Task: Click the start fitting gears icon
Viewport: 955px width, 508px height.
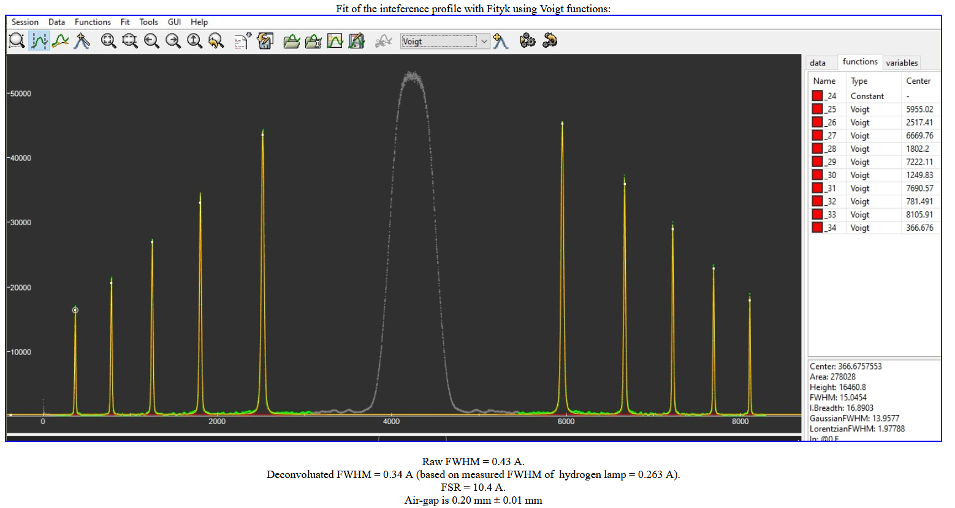Action: 527,41
